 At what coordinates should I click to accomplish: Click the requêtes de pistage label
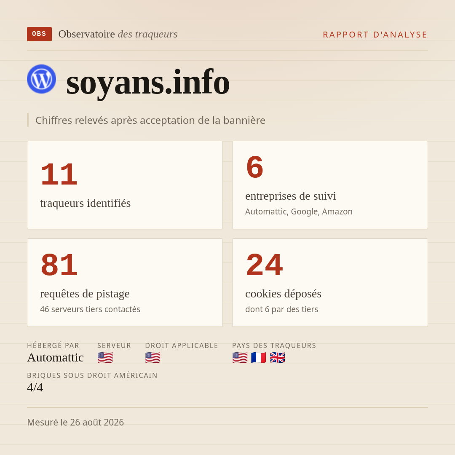pos(85,294)
